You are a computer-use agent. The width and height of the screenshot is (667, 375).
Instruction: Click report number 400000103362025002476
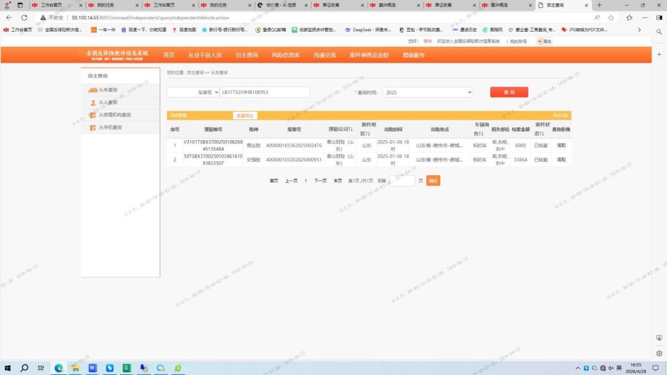click(293, 145)
